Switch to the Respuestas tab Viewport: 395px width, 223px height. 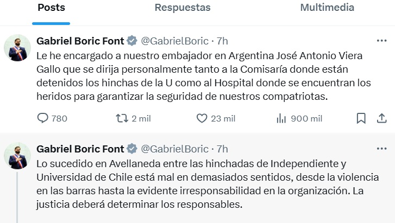[x=183, y=8]
